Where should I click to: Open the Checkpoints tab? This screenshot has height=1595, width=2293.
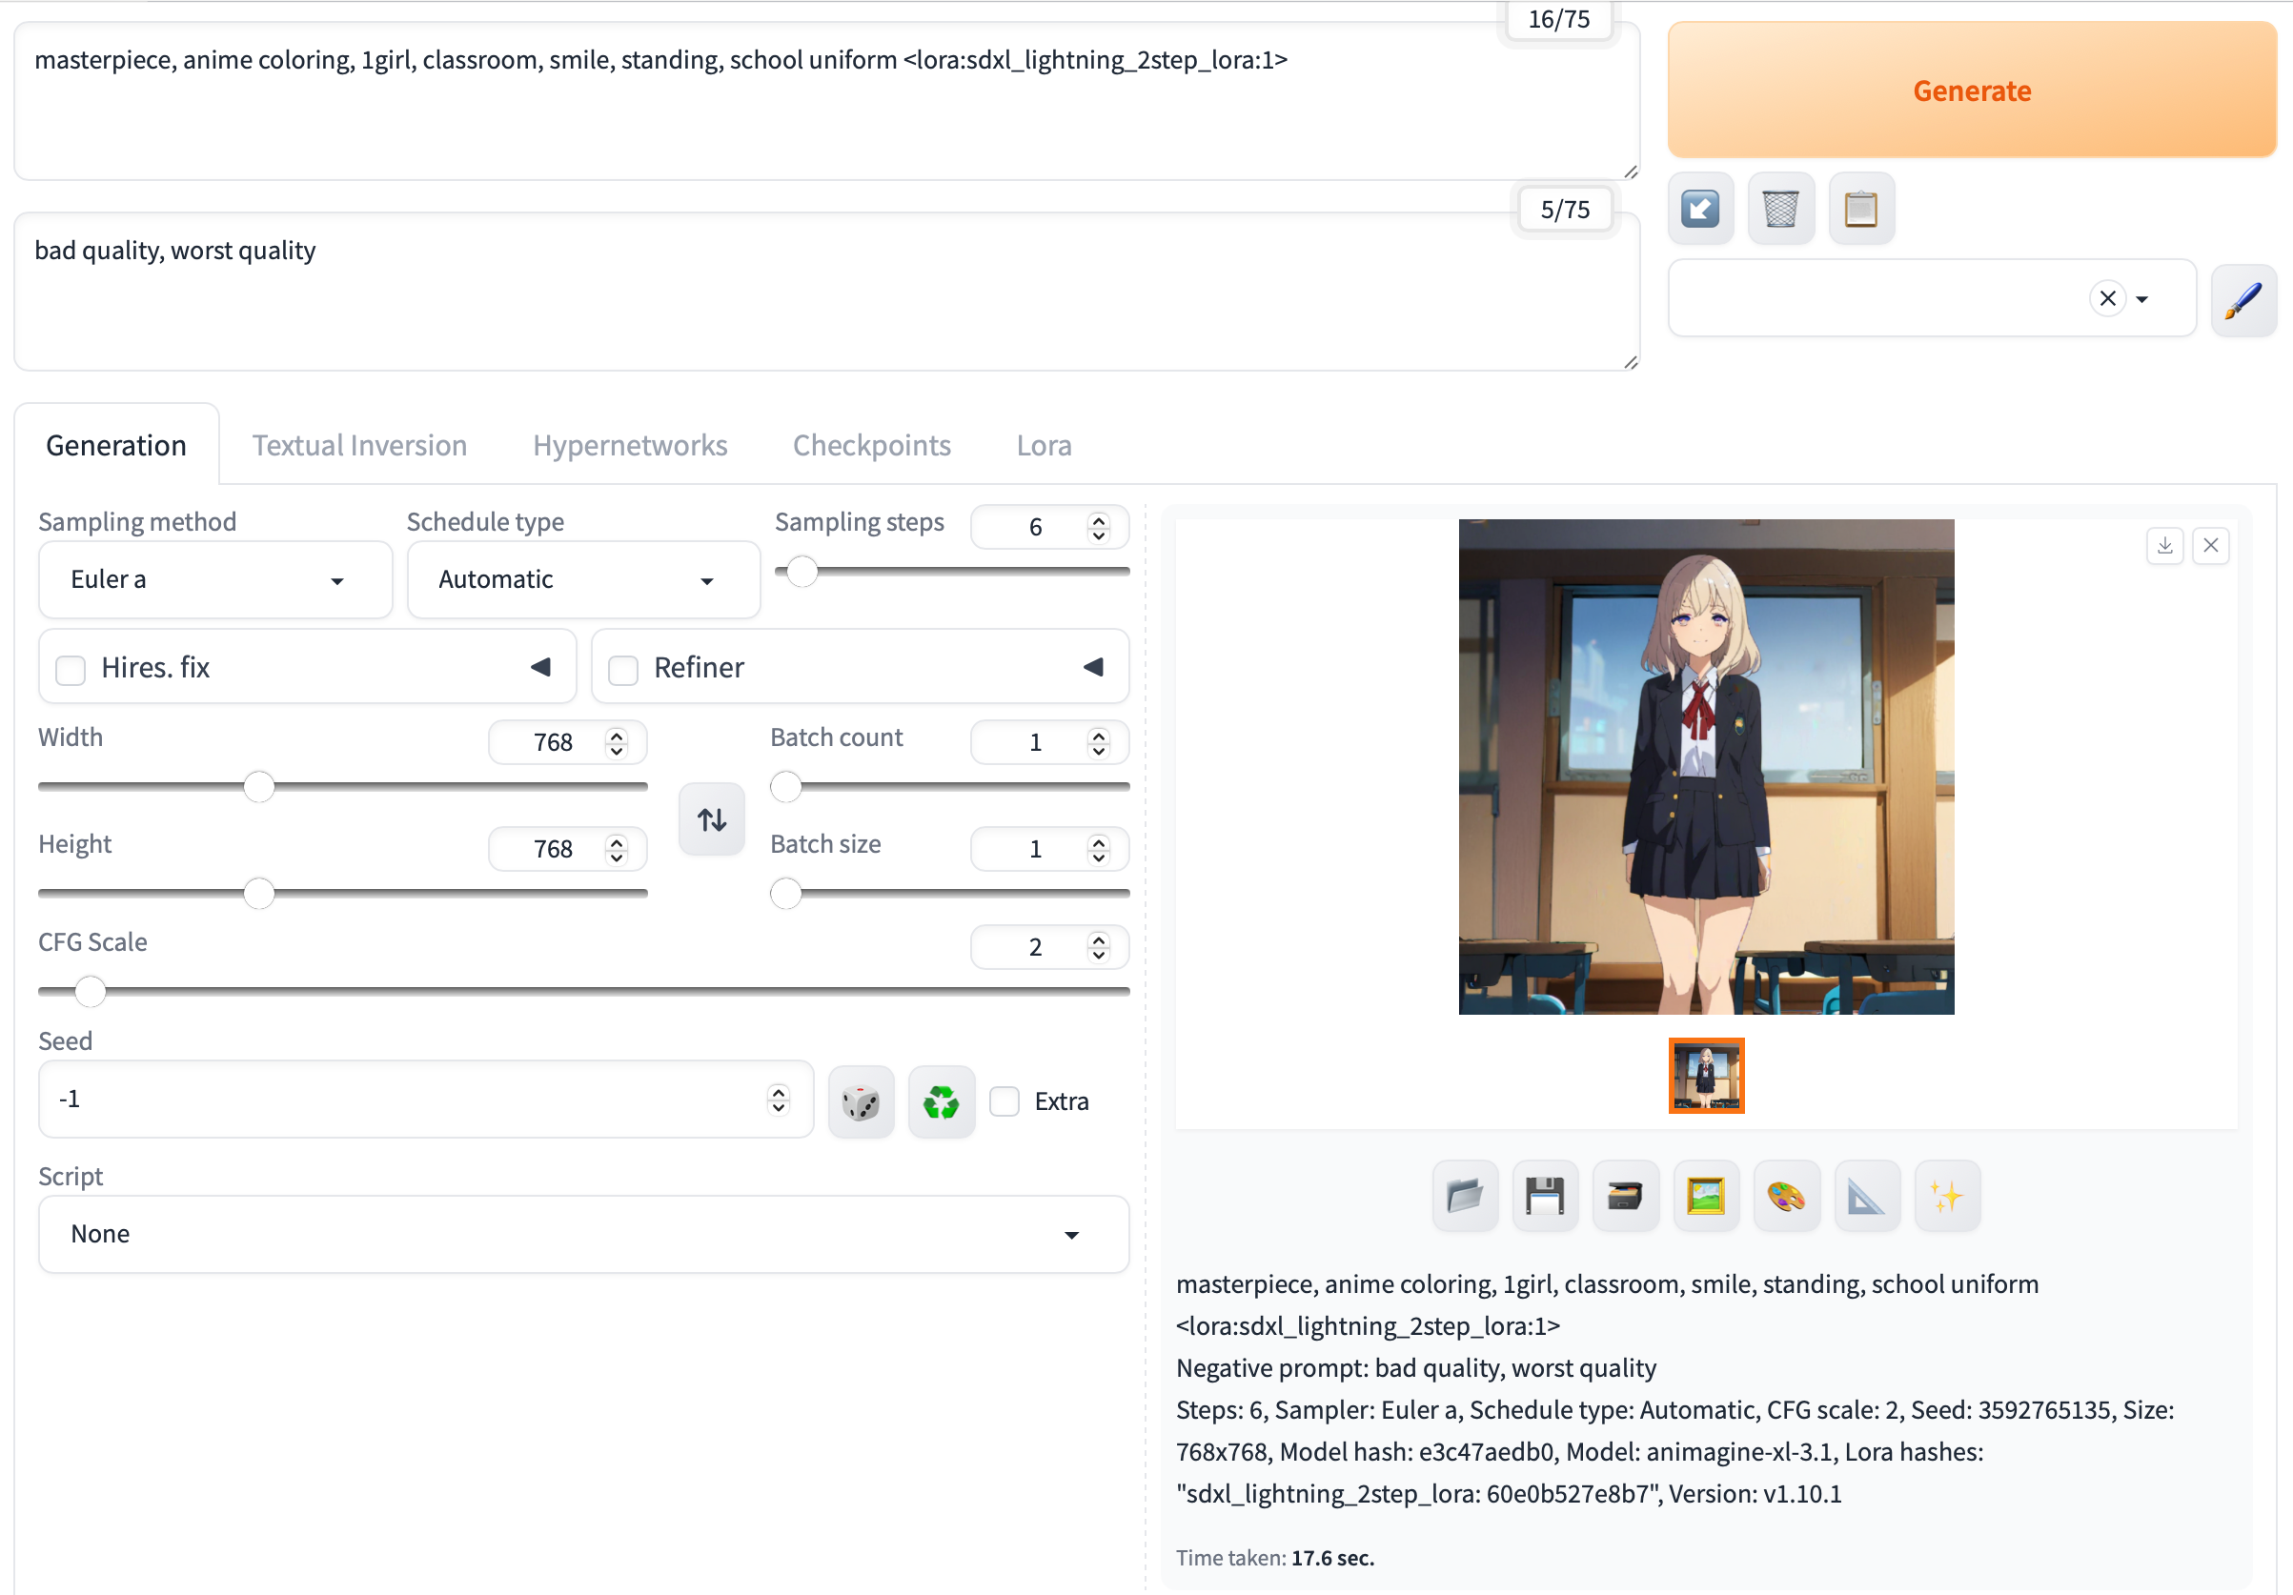[x=871, y=446]
